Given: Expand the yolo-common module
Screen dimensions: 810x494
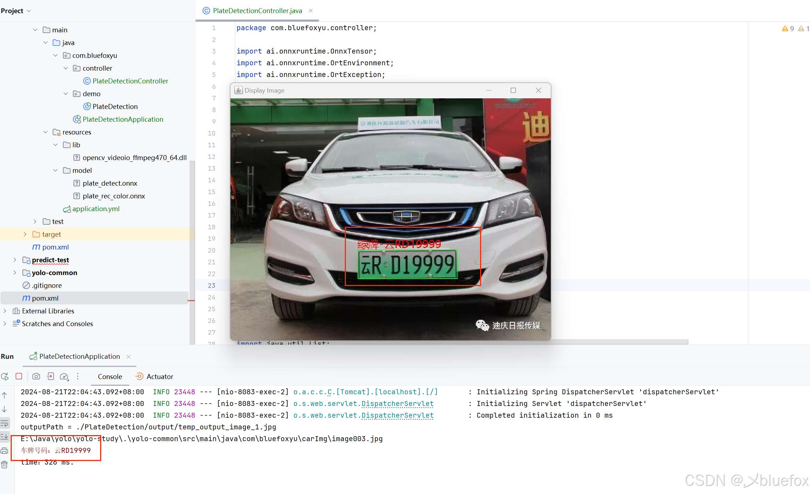Looking at the screenshot, I should [15, 273].
